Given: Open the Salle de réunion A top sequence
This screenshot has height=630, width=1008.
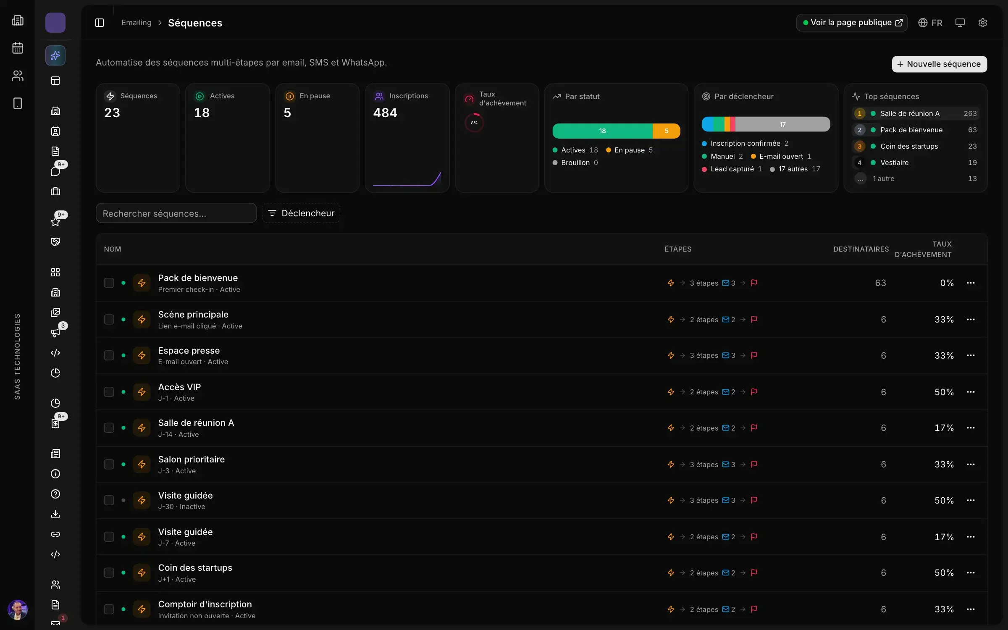Looking at the screenshot, I should click(916, 113).
